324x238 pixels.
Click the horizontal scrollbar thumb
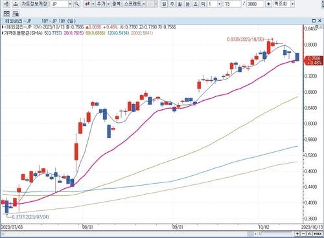[x=250, y=233]
